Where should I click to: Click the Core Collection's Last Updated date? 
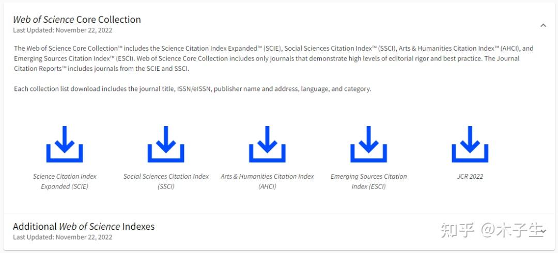coord(63,30)
